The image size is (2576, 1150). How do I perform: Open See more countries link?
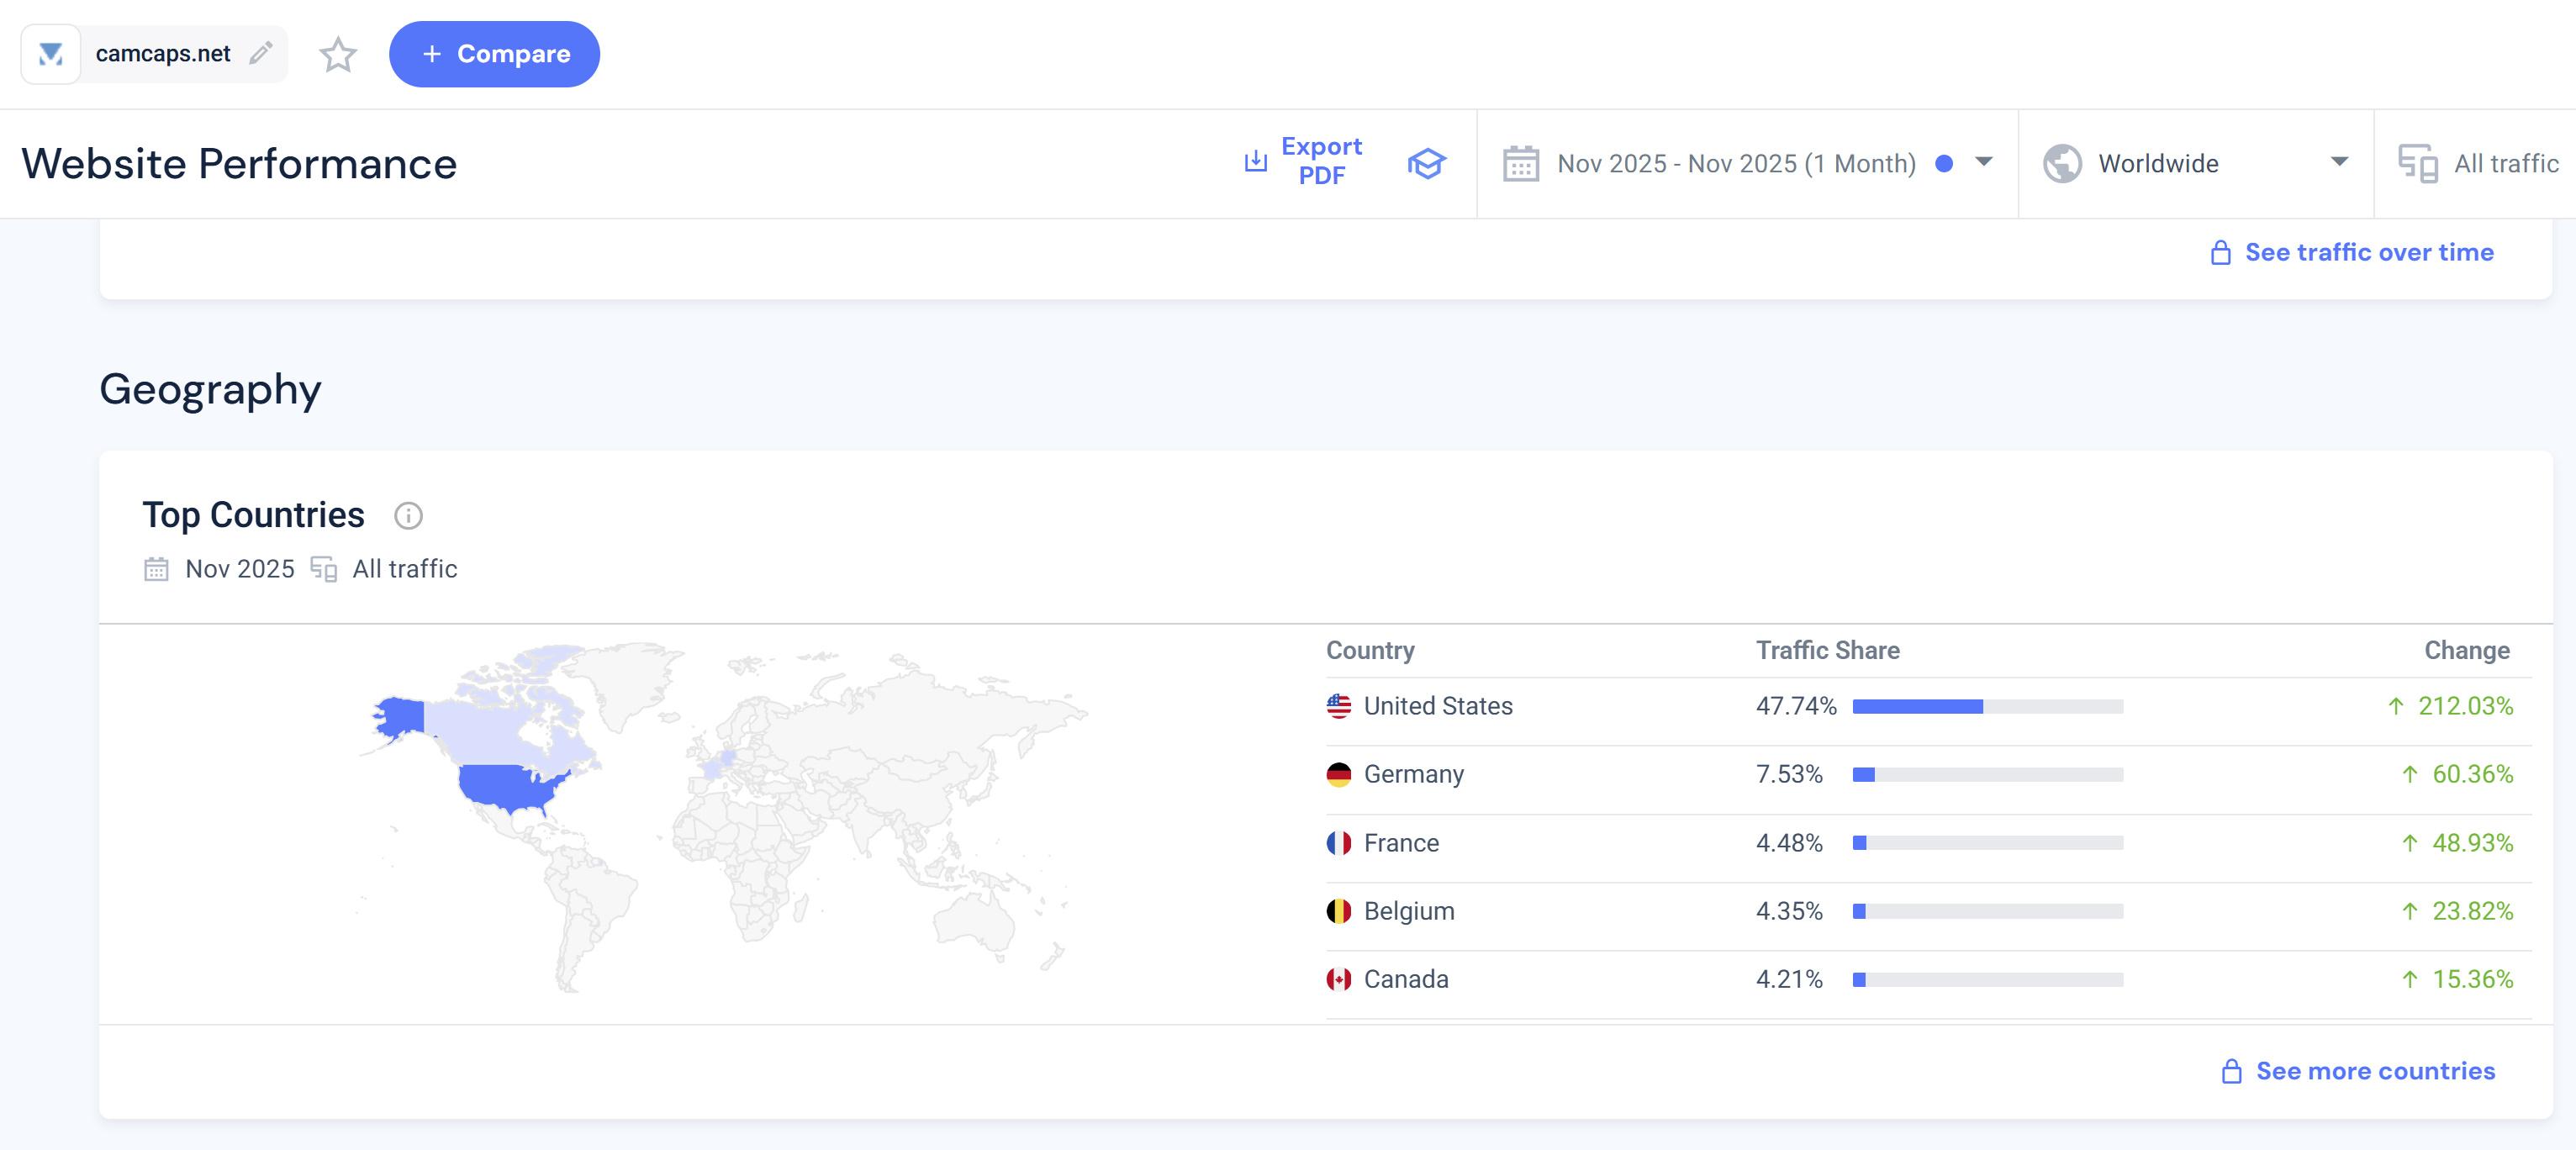click(x=2374, y=1071)
